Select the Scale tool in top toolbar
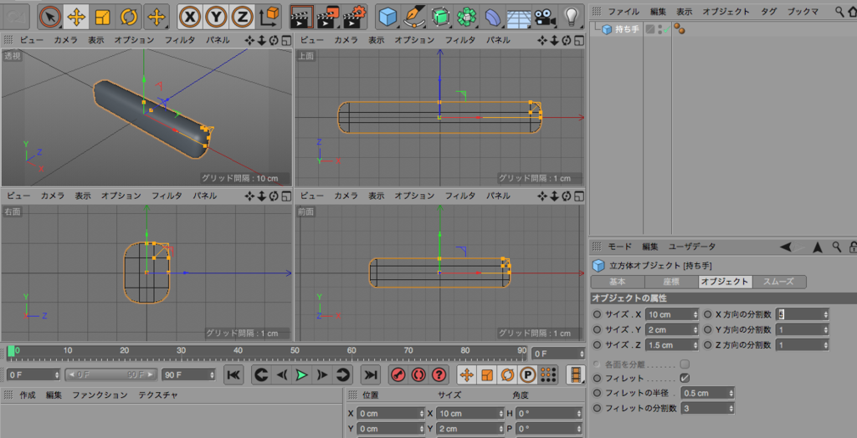The image size is (857, 438). click(x=102, y=17)
